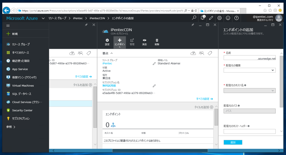286x155 pixels.
Task: Open the 無料試用版 subscription link
Action: 109,86
